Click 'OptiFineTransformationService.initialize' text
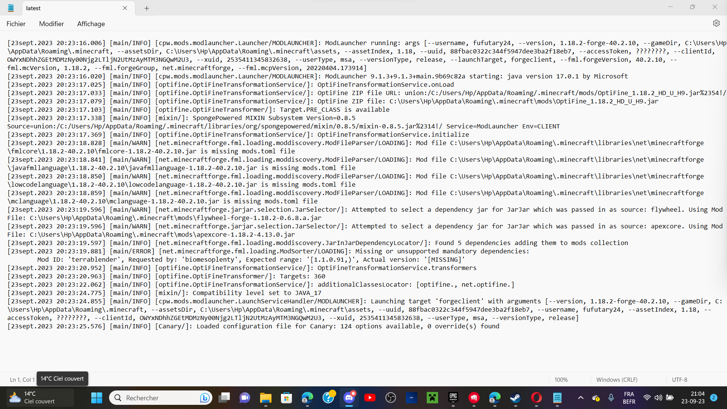This screenshot has width=727, height=409. 393,135
